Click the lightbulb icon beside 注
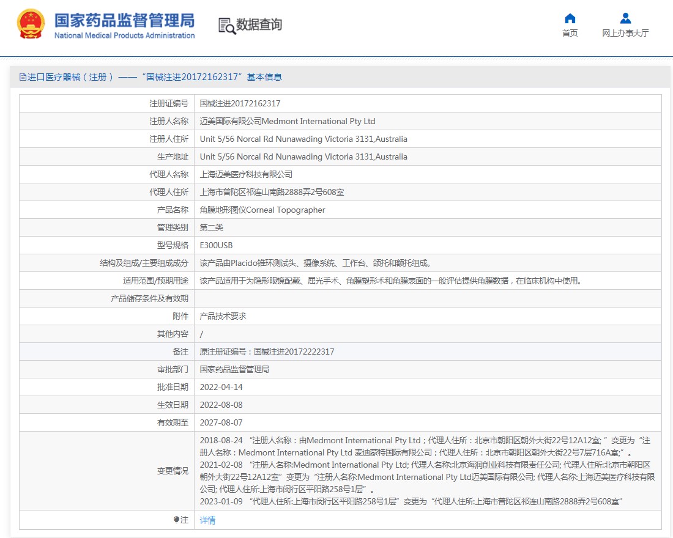The width and height of the screenshot is (673, 538). tap(177, 520)
